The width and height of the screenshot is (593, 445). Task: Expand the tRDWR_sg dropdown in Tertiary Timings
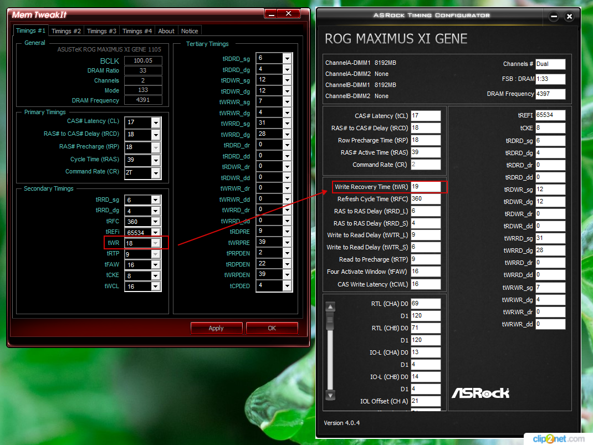pyautogui.click(x=287, y=80)
